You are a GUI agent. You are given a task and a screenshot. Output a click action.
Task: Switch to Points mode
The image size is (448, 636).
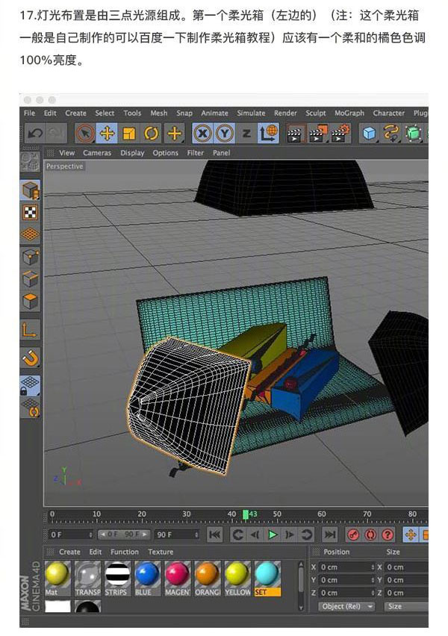(x=31, y=257)
